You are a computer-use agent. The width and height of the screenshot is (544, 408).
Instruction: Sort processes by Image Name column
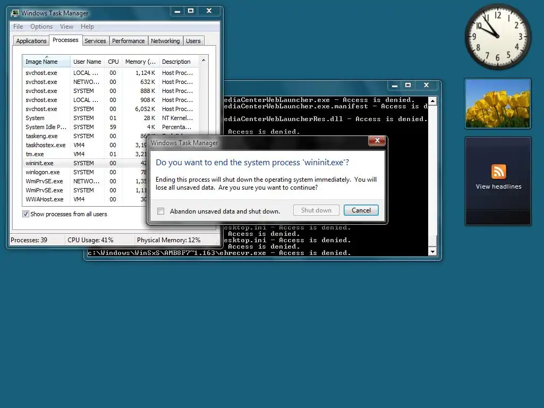pyautogui.click(x=46, y=62)
